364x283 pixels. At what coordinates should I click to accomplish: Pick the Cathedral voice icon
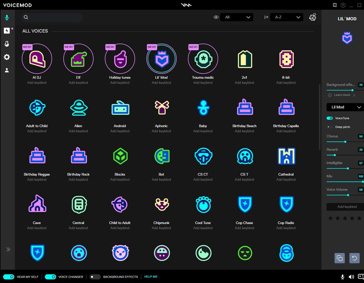tap(286, 156)
